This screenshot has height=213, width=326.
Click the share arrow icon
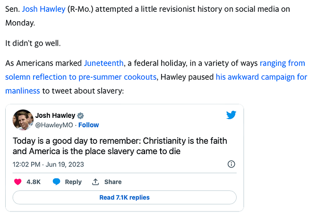(x=95, y=182)
